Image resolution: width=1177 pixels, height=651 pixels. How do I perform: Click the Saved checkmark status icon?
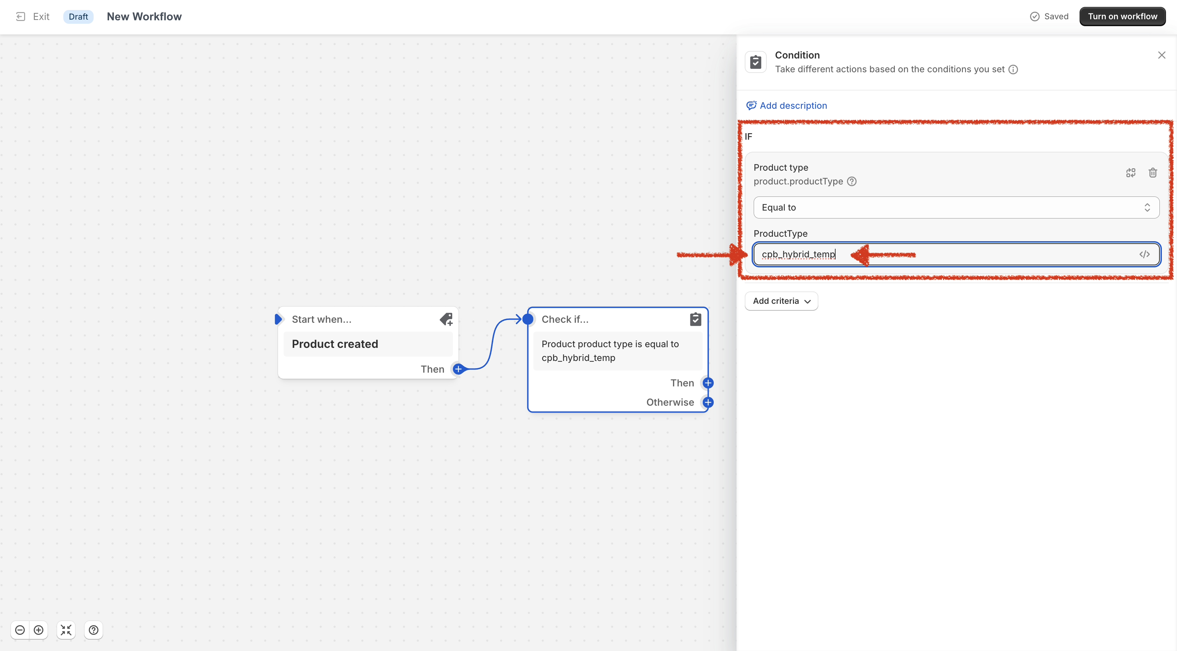tap(1035, 17)
